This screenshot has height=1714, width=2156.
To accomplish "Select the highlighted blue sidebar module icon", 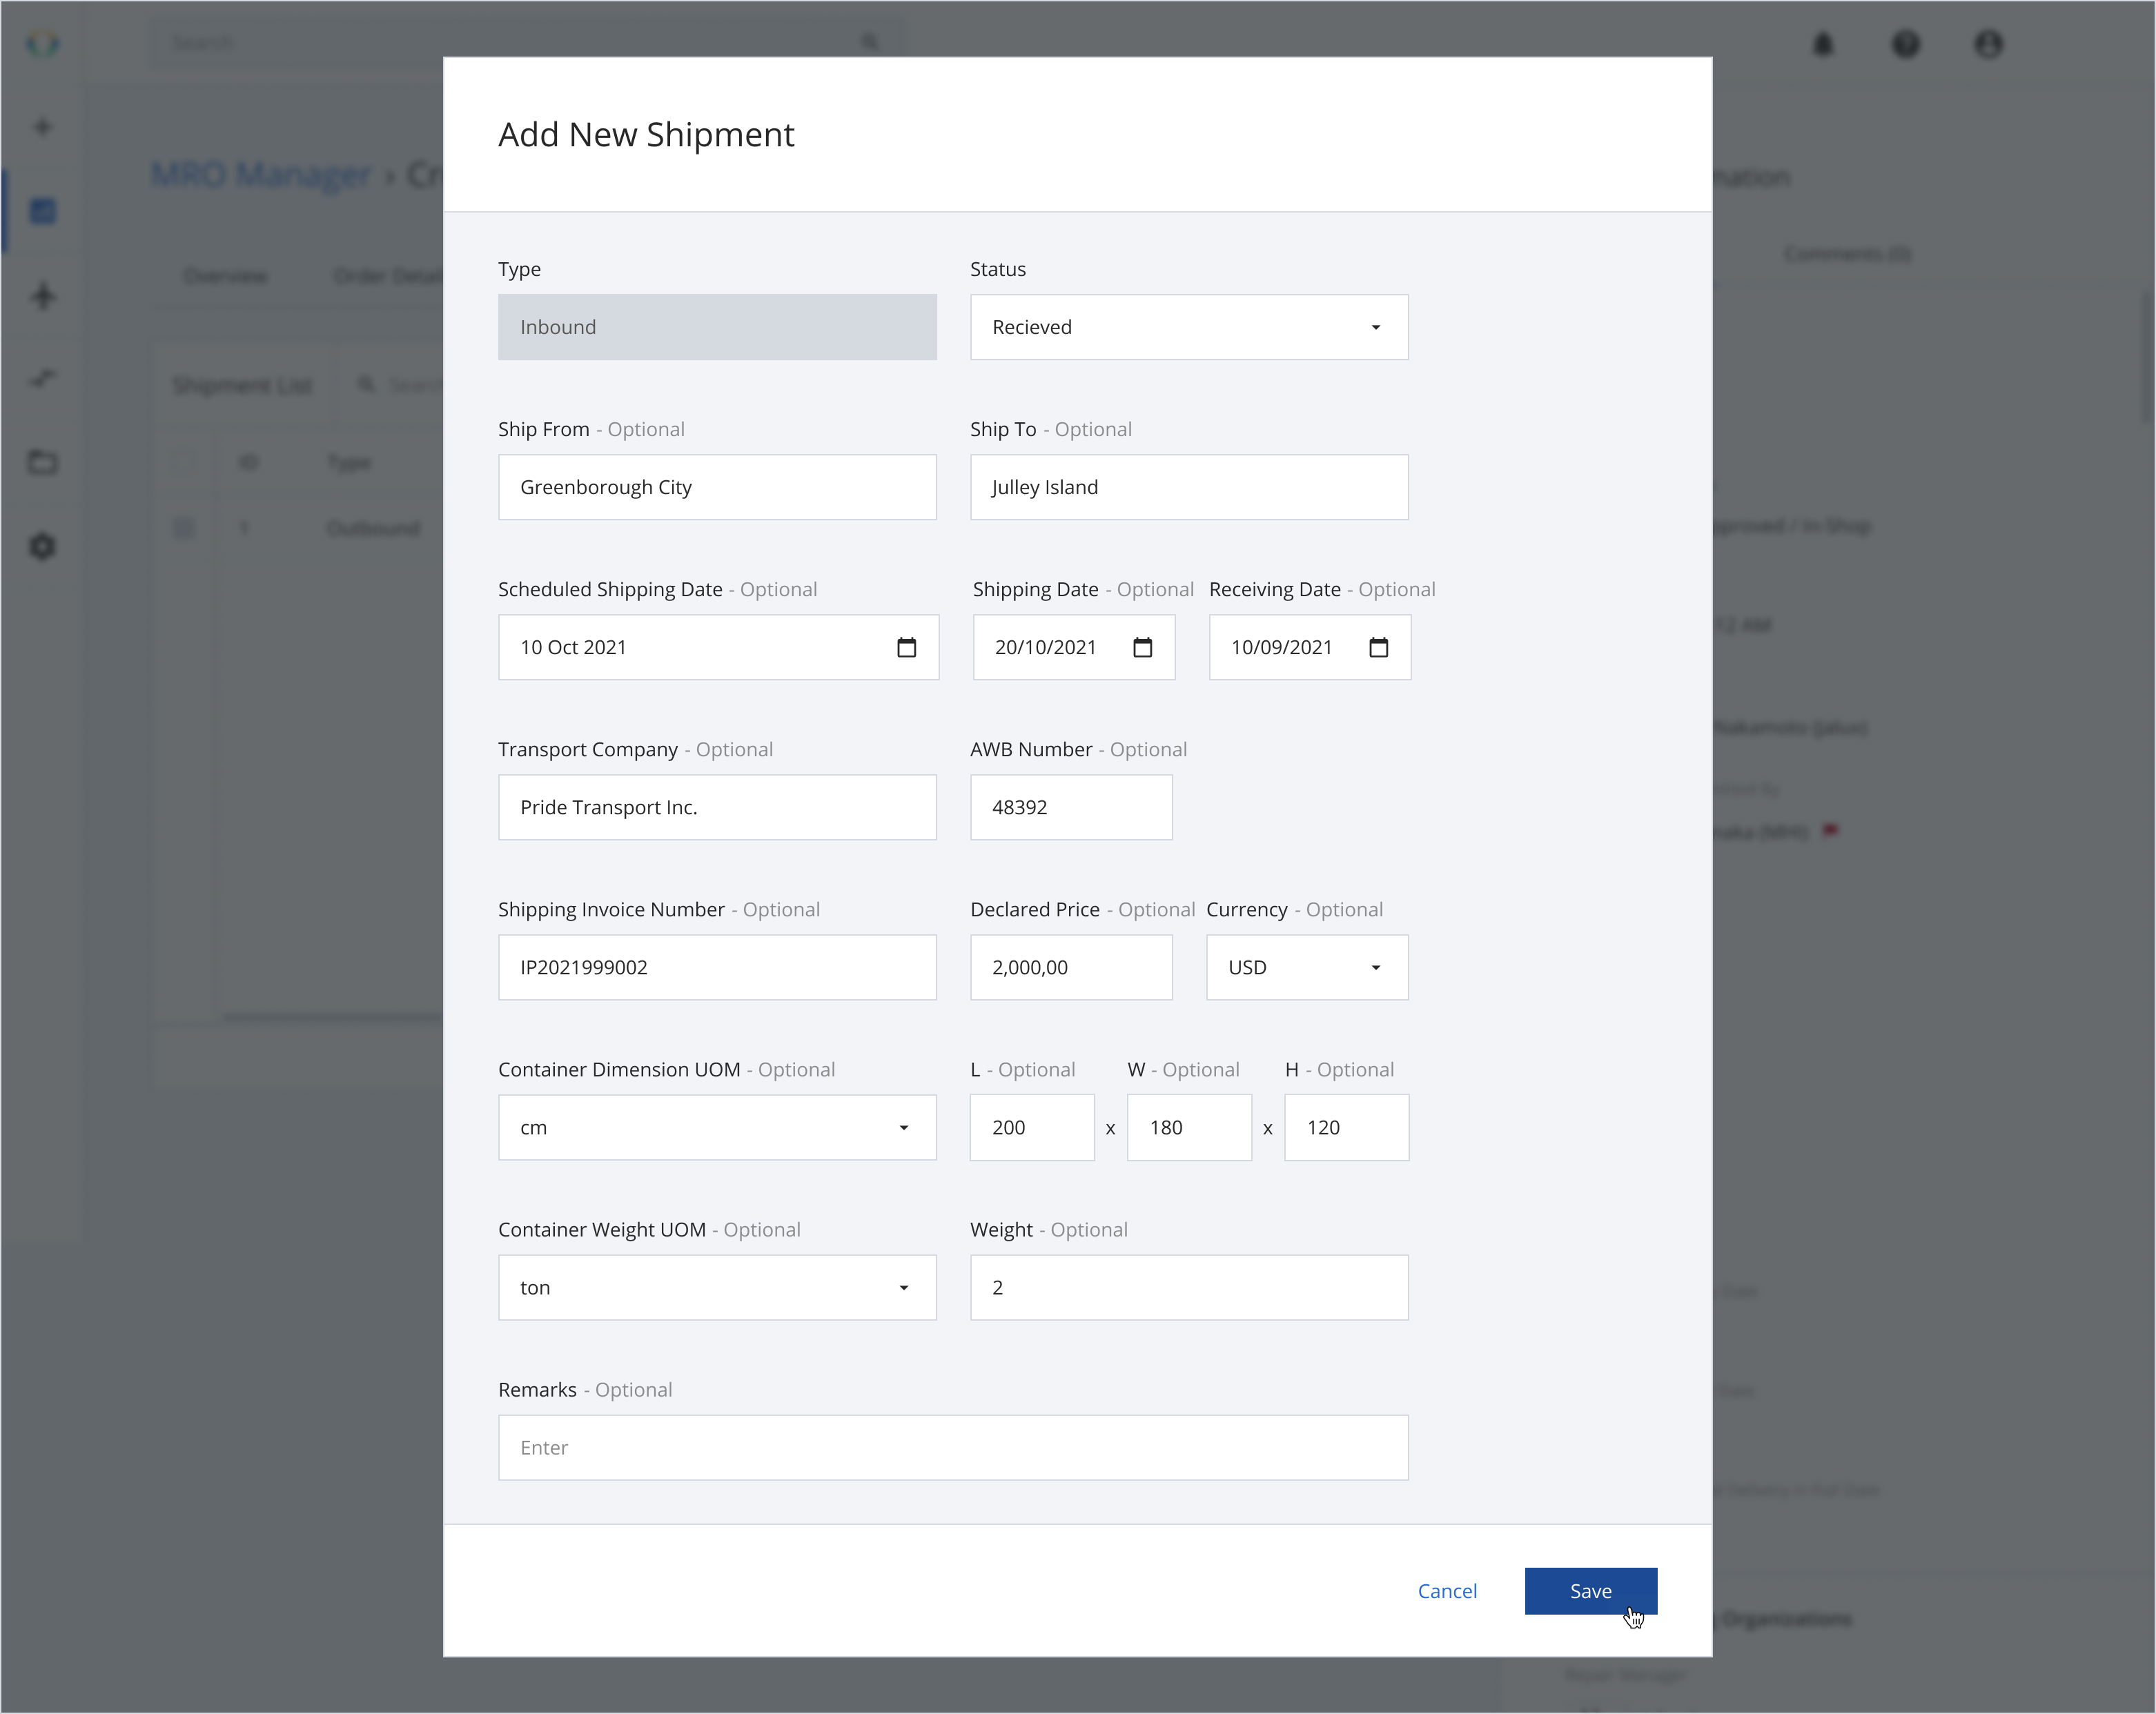I will click(x=42, y=211).
